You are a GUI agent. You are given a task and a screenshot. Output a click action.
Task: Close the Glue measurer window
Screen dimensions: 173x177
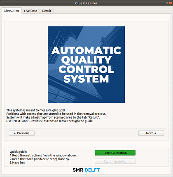coord(171,3)
